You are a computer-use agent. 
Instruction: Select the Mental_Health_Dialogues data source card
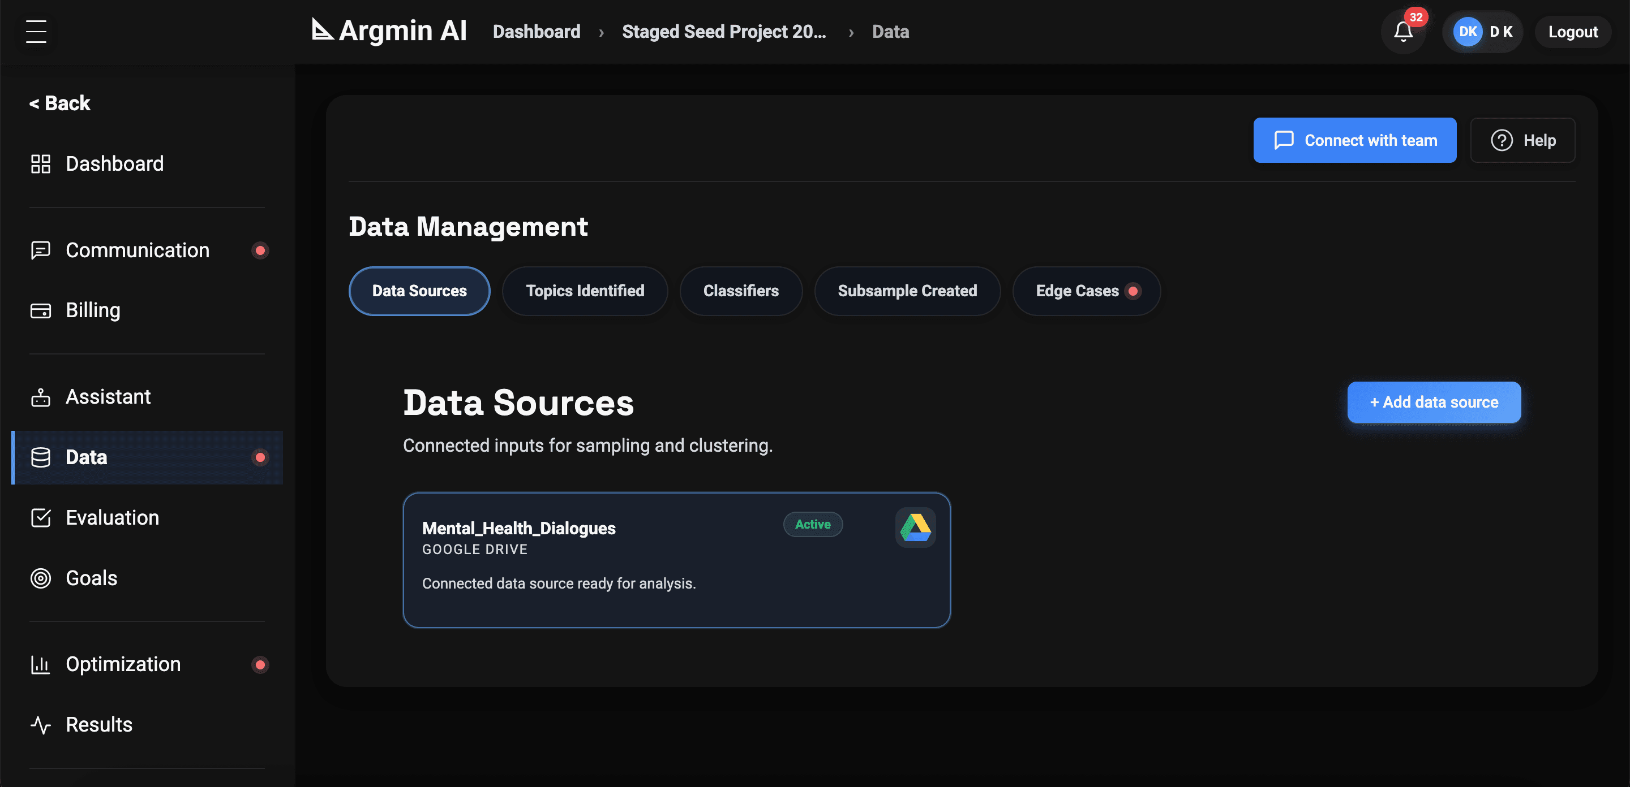676,560
